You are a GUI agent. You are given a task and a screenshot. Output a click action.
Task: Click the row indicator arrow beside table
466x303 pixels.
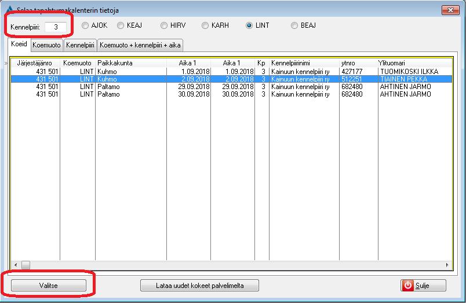click(6, 63)
